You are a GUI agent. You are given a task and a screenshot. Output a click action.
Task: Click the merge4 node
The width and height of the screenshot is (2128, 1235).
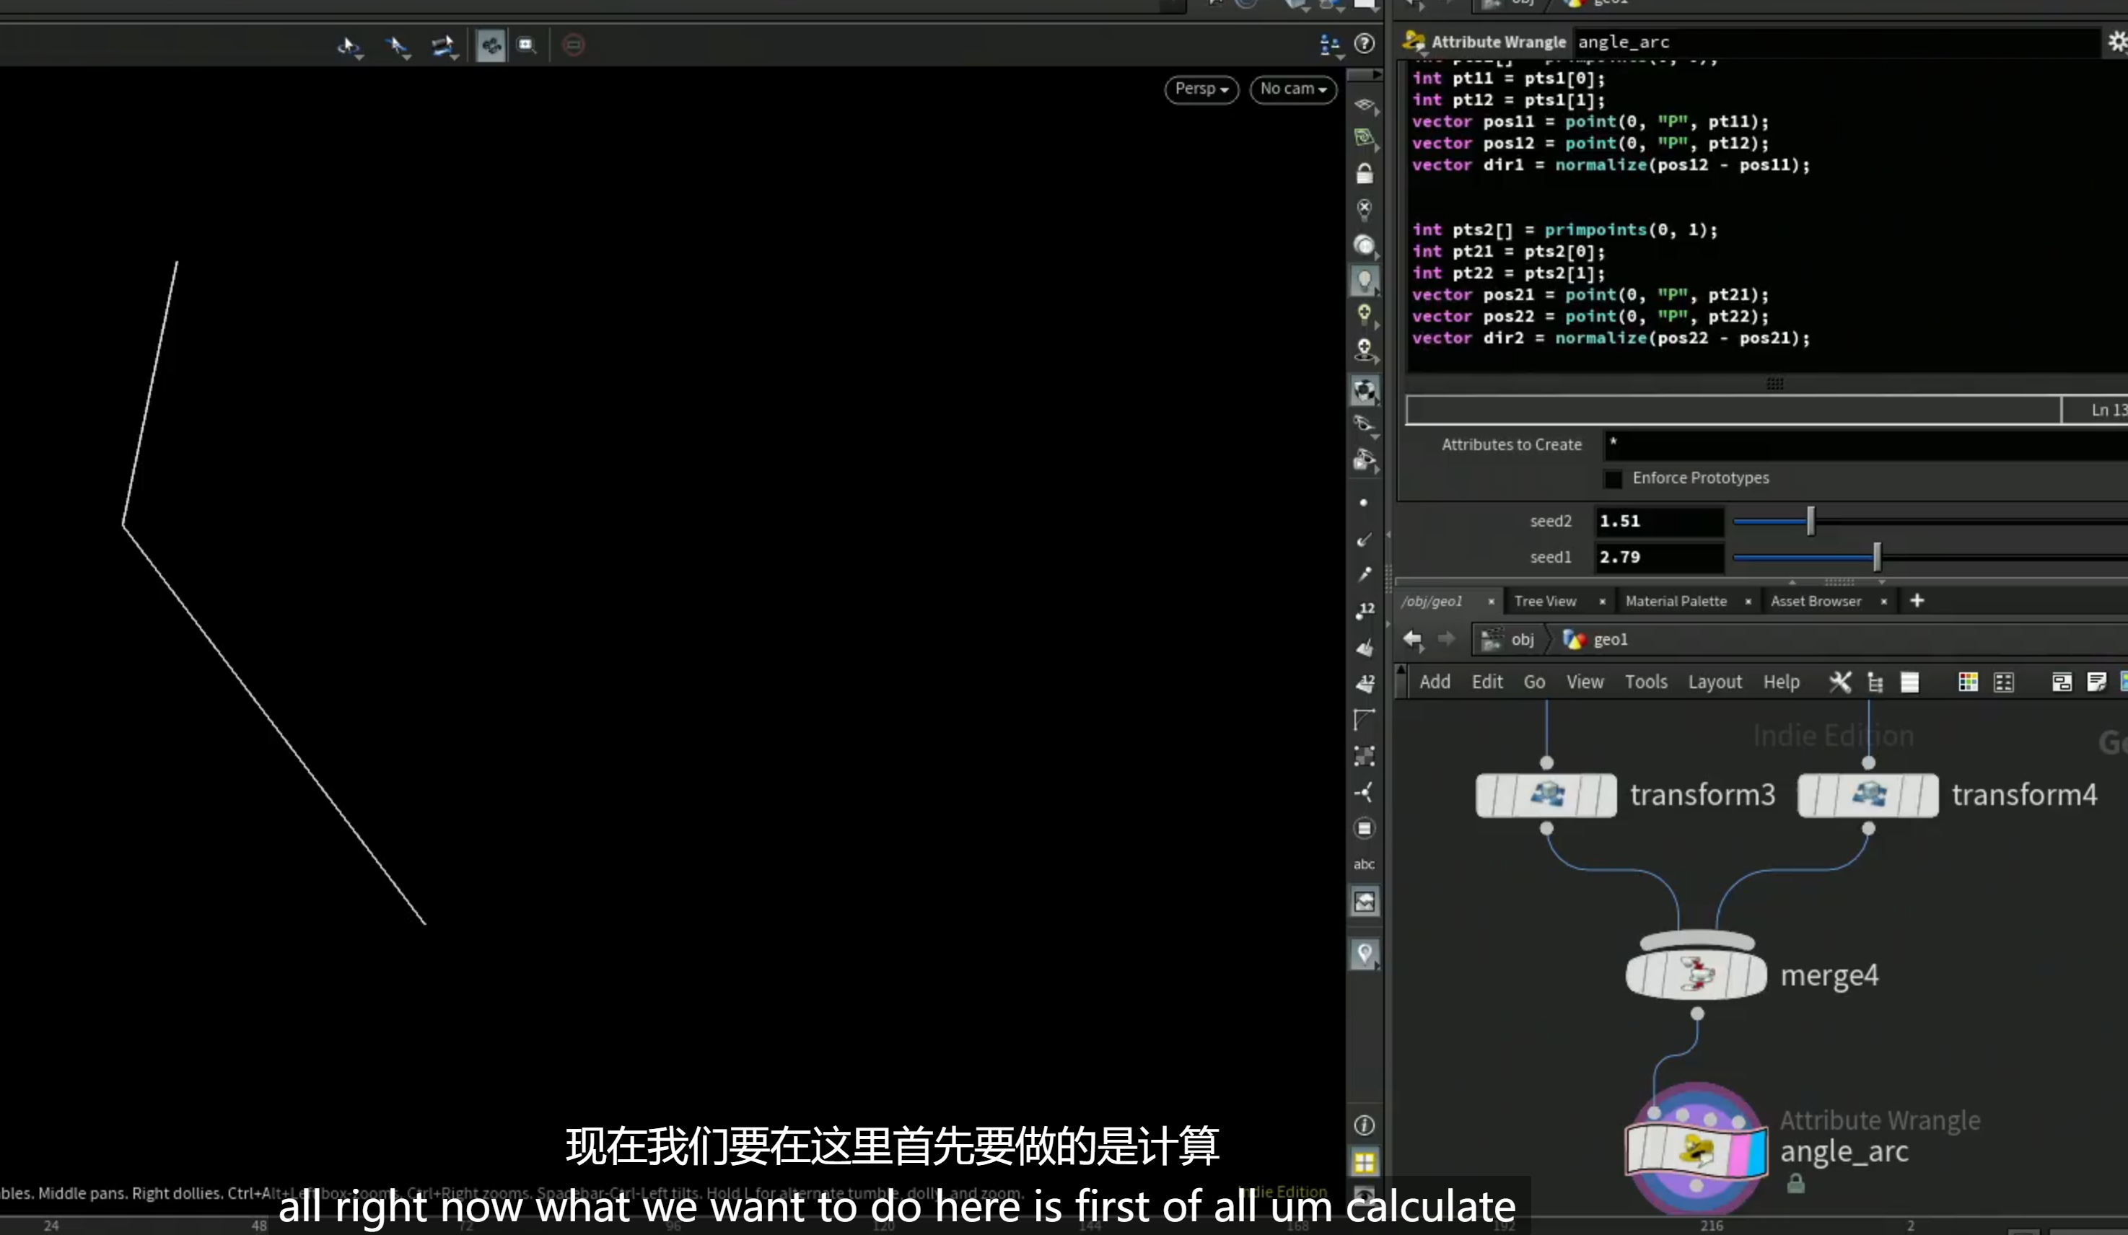click(1696, 976)
